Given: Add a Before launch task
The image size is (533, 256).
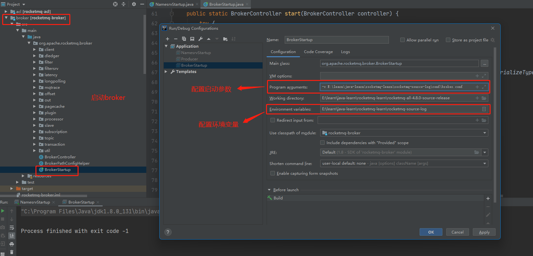Looking at the screenshot, I should click(x=488, y=198).
